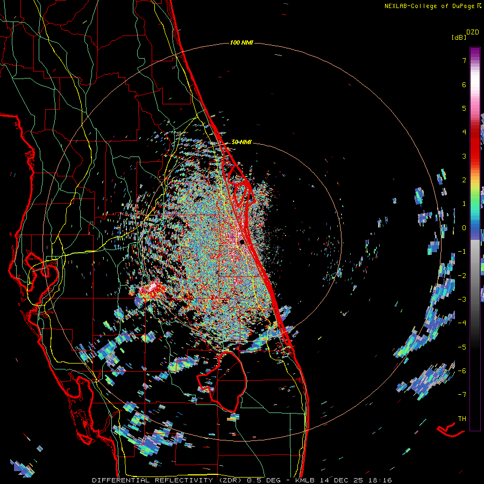Click the -3 dB tick label on the scale

click(x=462, y=299)
